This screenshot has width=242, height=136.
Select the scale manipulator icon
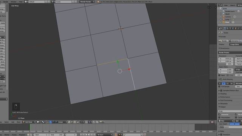tap(56, 122)
